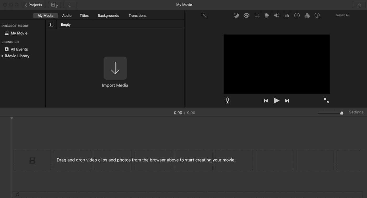Open the media browser toolbar dropdown
The width and height of the screenshot is (367, 198).
55,5
